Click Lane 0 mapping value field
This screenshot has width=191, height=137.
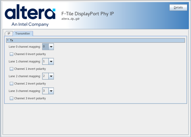coord(45,47)
